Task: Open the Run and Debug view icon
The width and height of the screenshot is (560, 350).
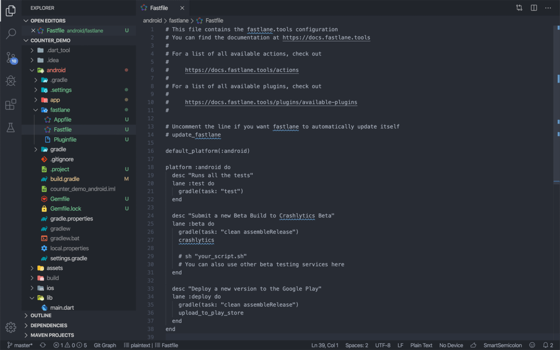Action: [11, 81]
